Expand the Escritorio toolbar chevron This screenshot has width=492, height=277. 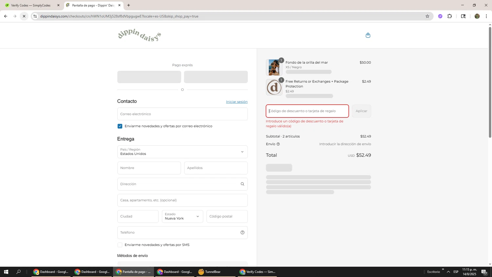pyautogui.click(x=443, y=269)
